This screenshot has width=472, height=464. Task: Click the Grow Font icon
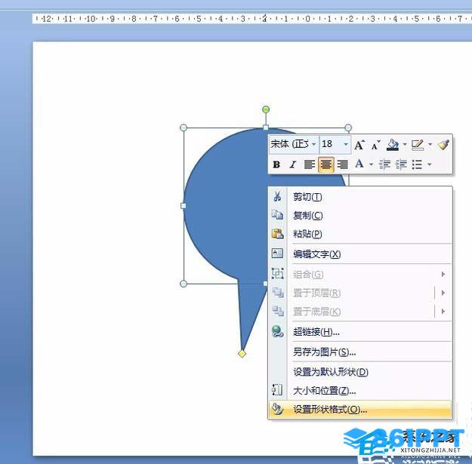(x=359, y=145)
